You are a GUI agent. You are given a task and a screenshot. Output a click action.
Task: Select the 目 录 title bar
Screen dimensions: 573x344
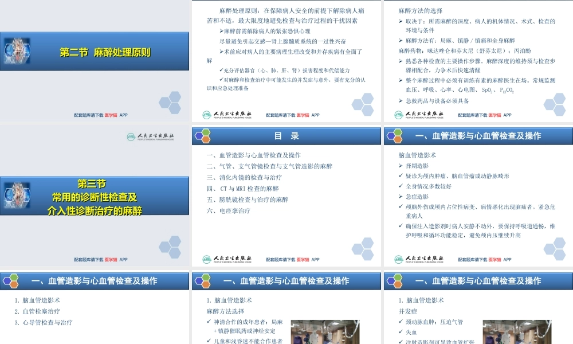point(286,136)
